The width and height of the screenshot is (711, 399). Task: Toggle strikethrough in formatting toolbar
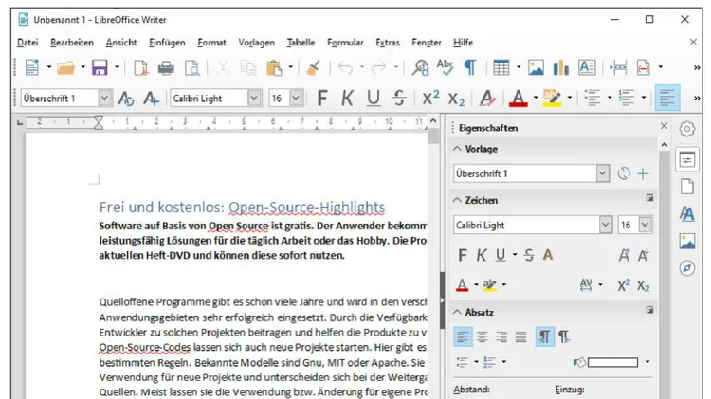click(x=399, y=98)
